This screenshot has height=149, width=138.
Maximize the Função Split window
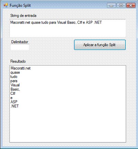point(121,5)
